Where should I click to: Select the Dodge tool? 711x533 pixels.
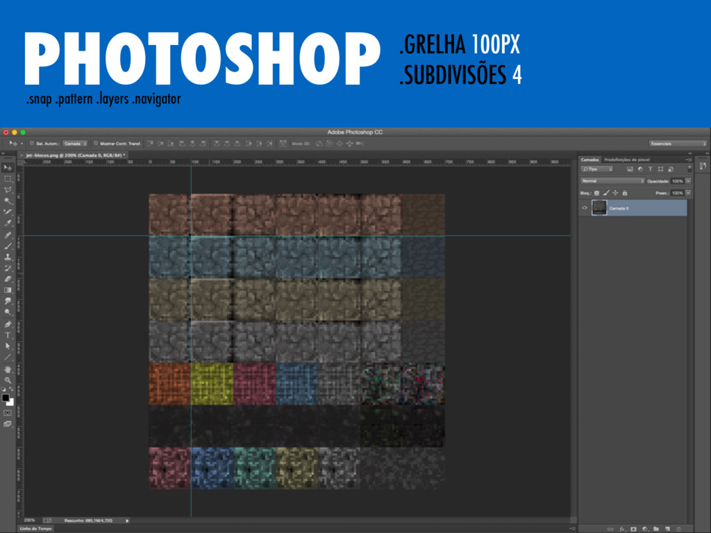[8, 312]
